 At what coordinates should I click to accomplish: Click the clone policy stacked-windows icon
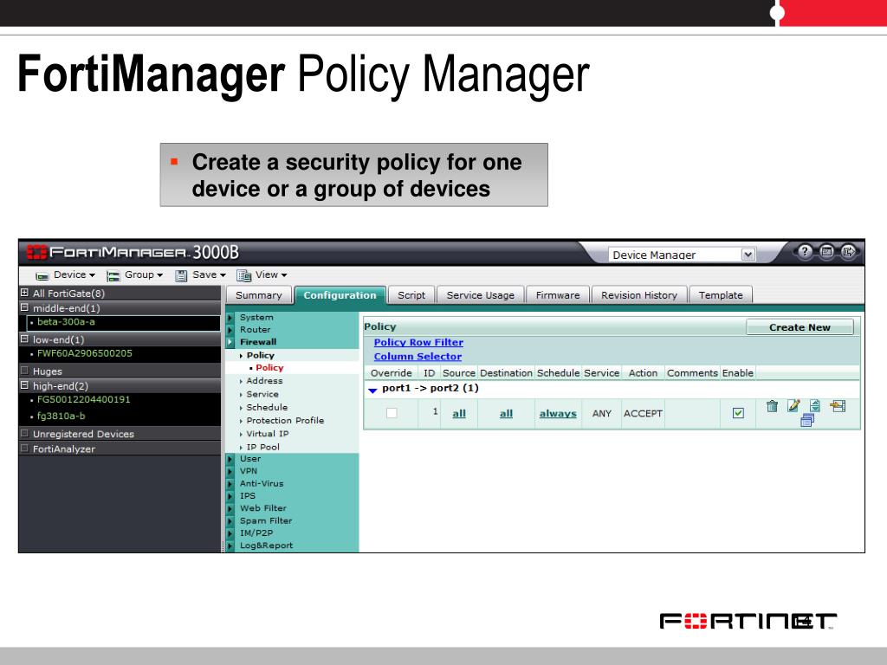click(807, 420)
